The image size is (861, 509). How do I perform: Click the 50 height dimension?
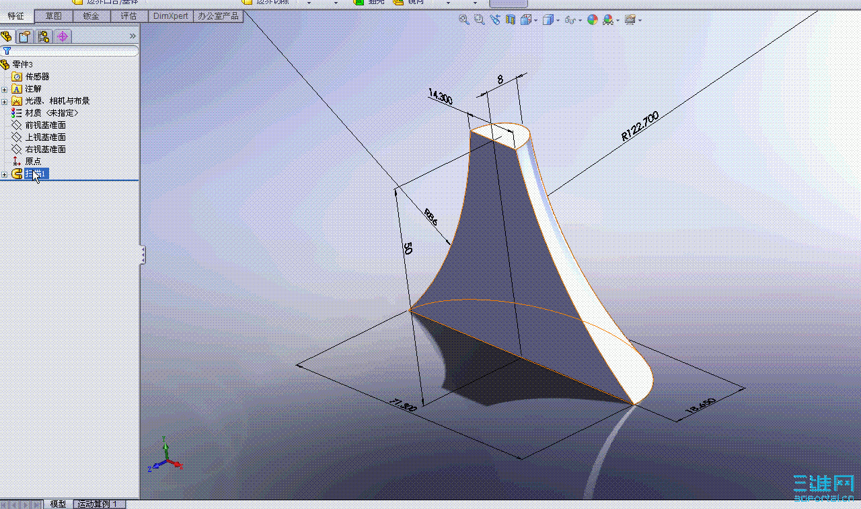coord(408,248)
